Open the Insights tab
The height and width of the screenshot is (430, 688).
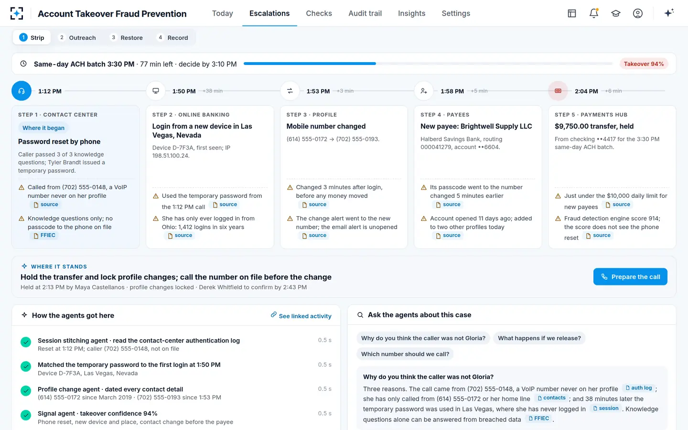click(x=411, y=13)
